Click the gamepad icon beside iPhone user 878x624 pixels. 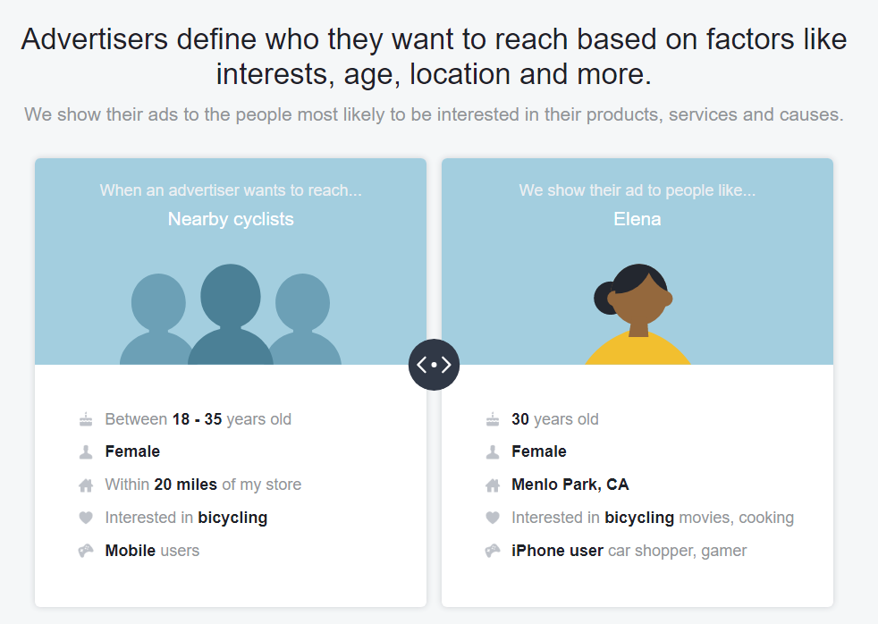[x=493, y=551]
